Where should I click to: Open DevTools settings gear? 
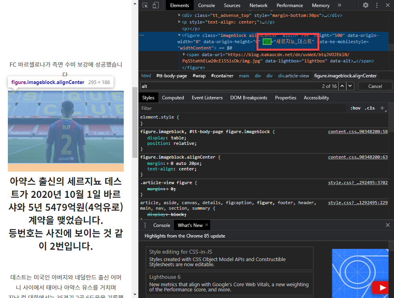coord(366,5)
